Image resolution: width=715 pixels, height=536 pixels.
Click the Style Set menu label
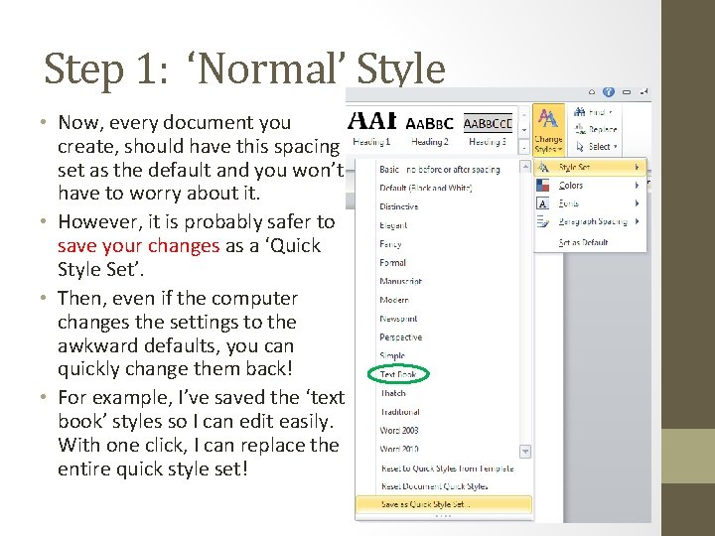click(574, 168)
